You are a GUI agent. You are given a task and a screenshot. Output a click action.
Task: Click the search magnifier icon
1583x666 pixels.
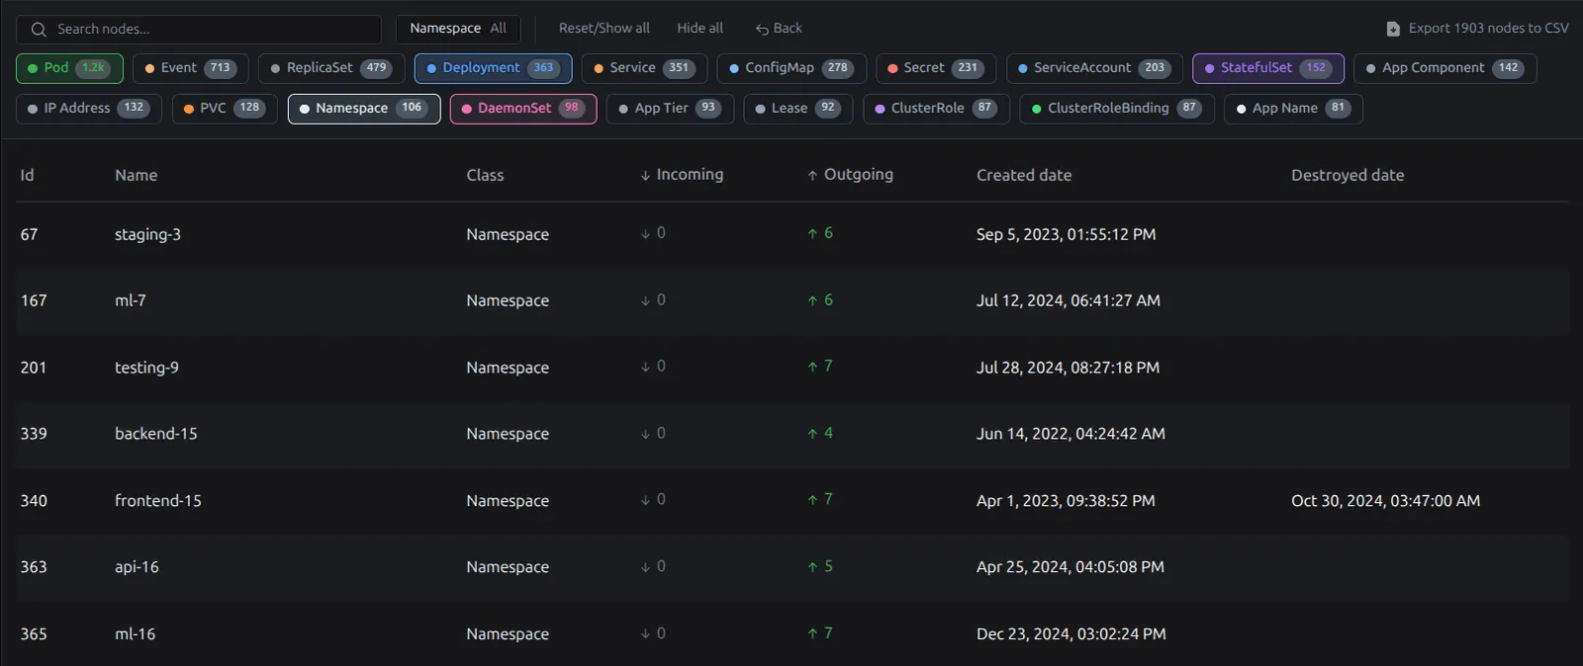click(39, 30)
